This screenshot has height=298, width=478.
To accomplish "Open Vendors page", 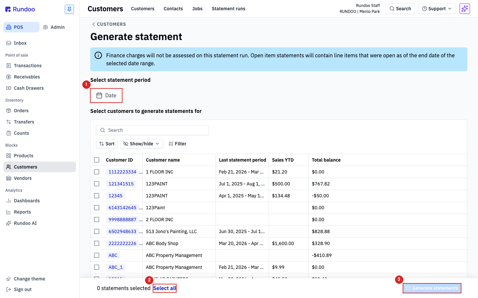I will (40, 178).
